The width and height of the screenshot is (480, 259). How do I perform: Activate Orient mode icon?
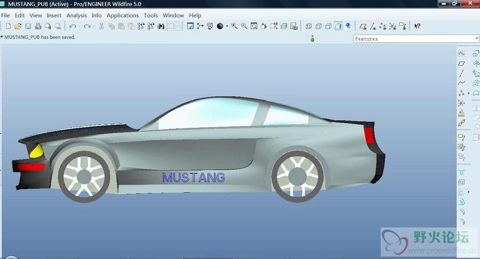click(210, 26)
